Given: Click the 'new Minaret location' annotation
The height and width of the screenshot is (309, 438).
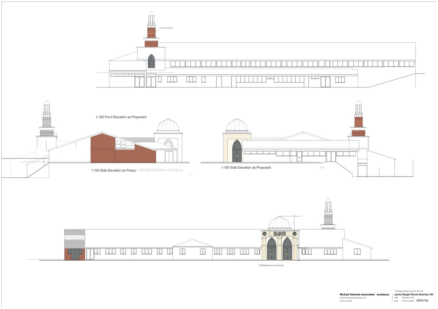Looking at the screenshot, I should pos(166,28).
